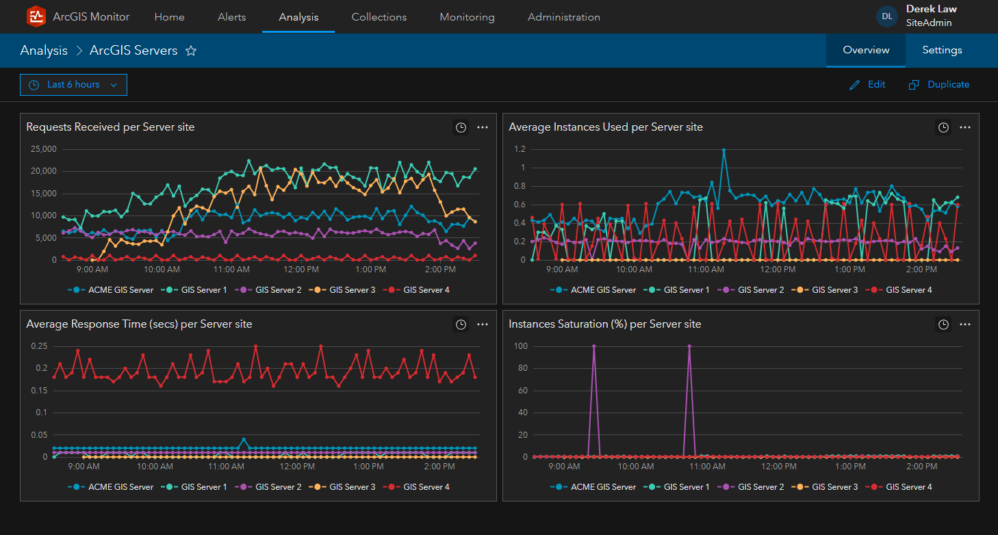The width and height of the screenshot is (998, 535).
Task: Click the GIS Server 3 legend marker in Average Response Time
Action: tap(318, 487)
